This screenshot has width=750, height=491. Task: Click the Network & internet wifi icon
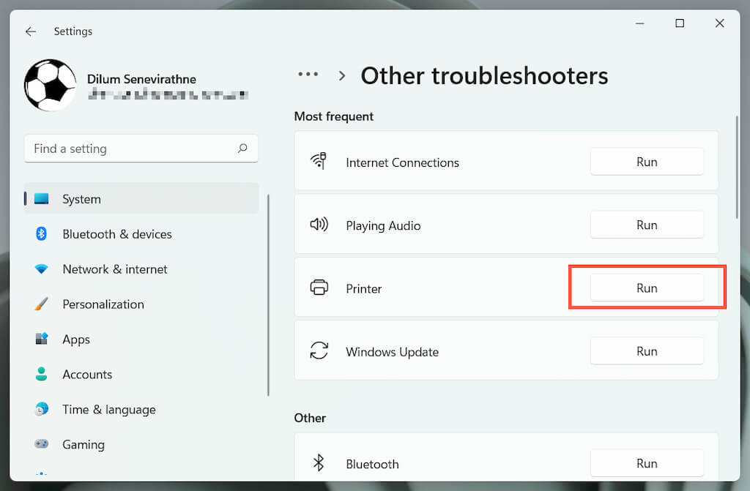42,269
